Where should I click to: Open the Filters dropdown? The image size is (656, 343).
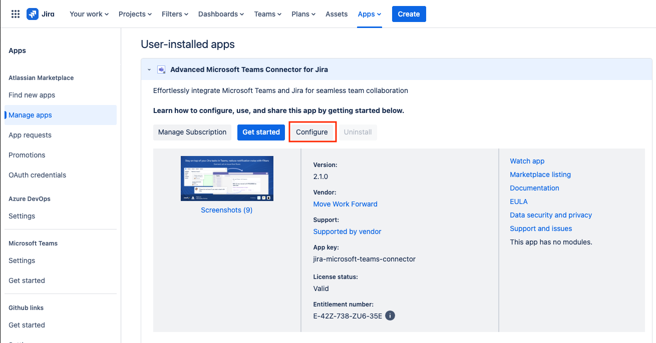[x=175, y=14]
